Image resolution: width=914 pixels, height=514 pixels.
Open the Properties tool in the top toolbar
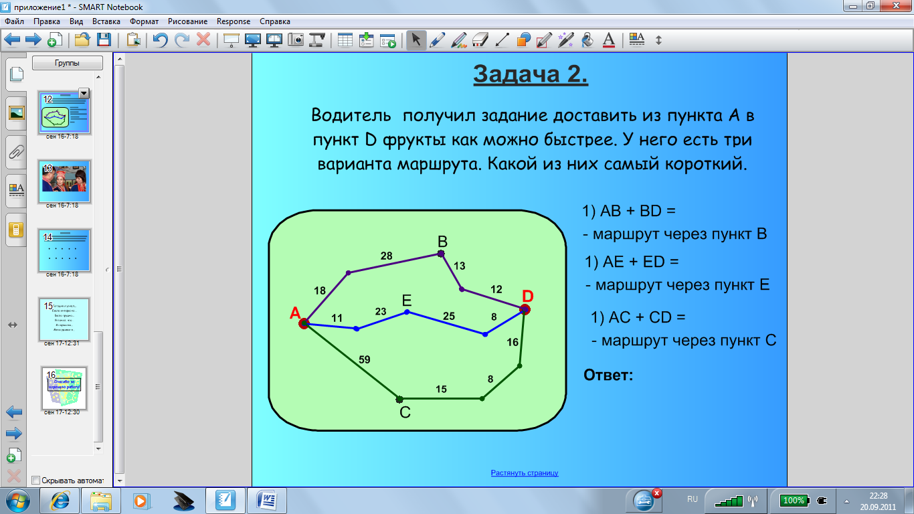click(637, 39)
